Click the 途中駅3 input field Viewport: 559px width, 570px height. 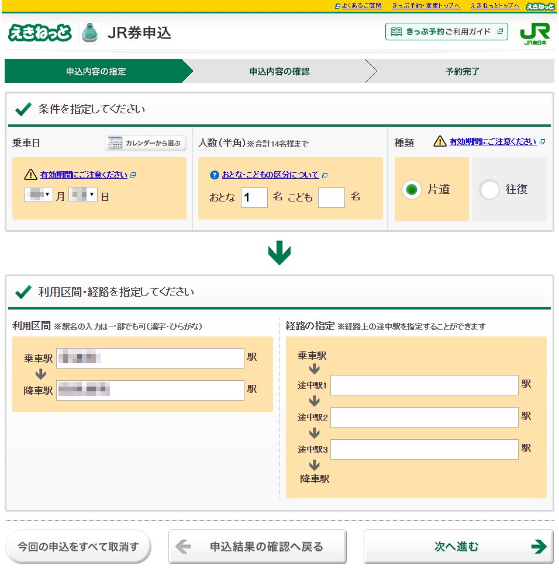pos(425,449)
